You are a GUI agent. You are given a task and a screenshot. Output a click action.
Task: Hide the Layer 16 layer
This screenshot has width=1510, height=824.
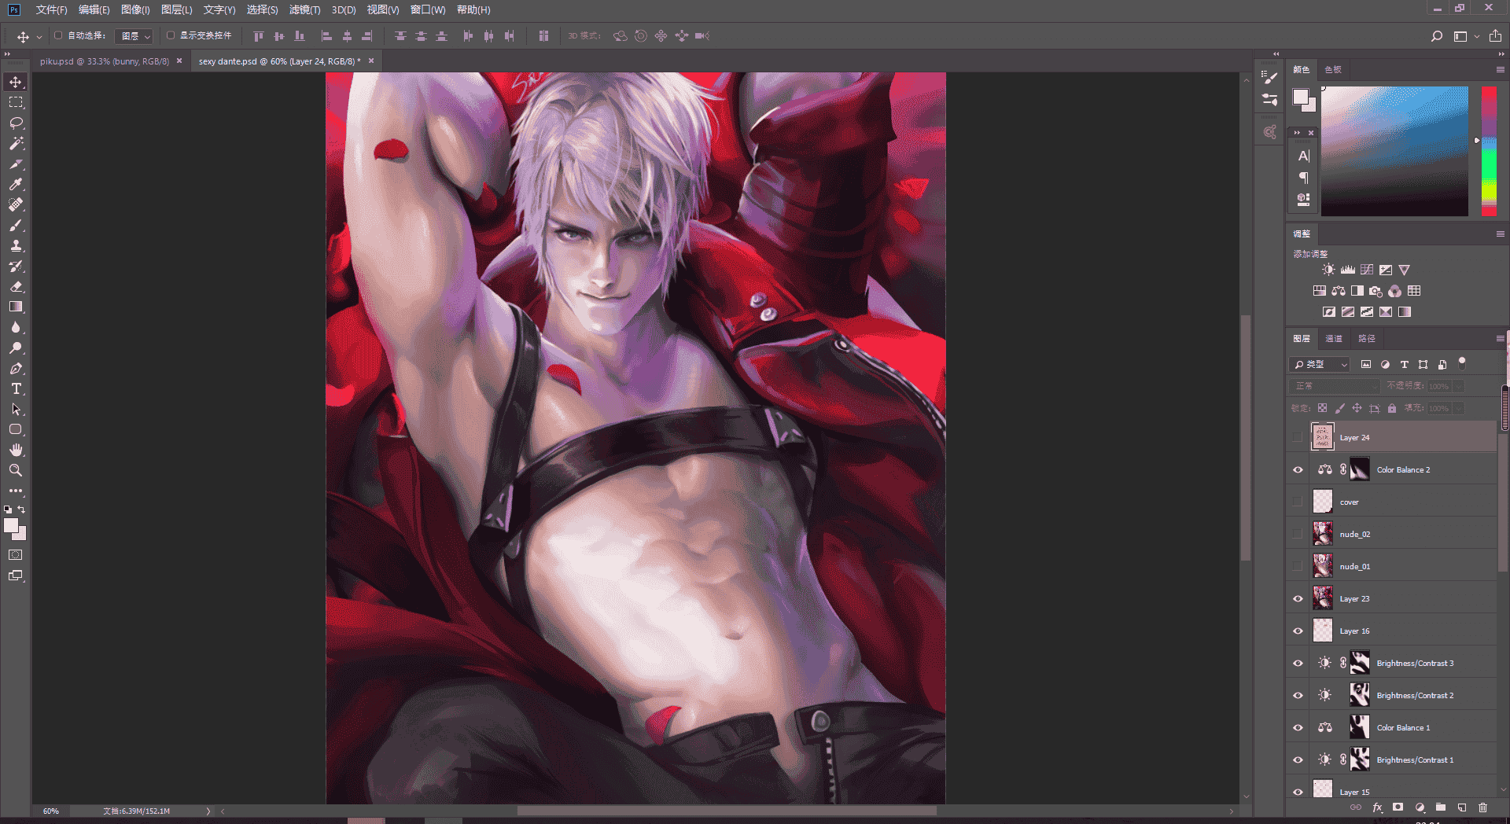point(1298,631)
